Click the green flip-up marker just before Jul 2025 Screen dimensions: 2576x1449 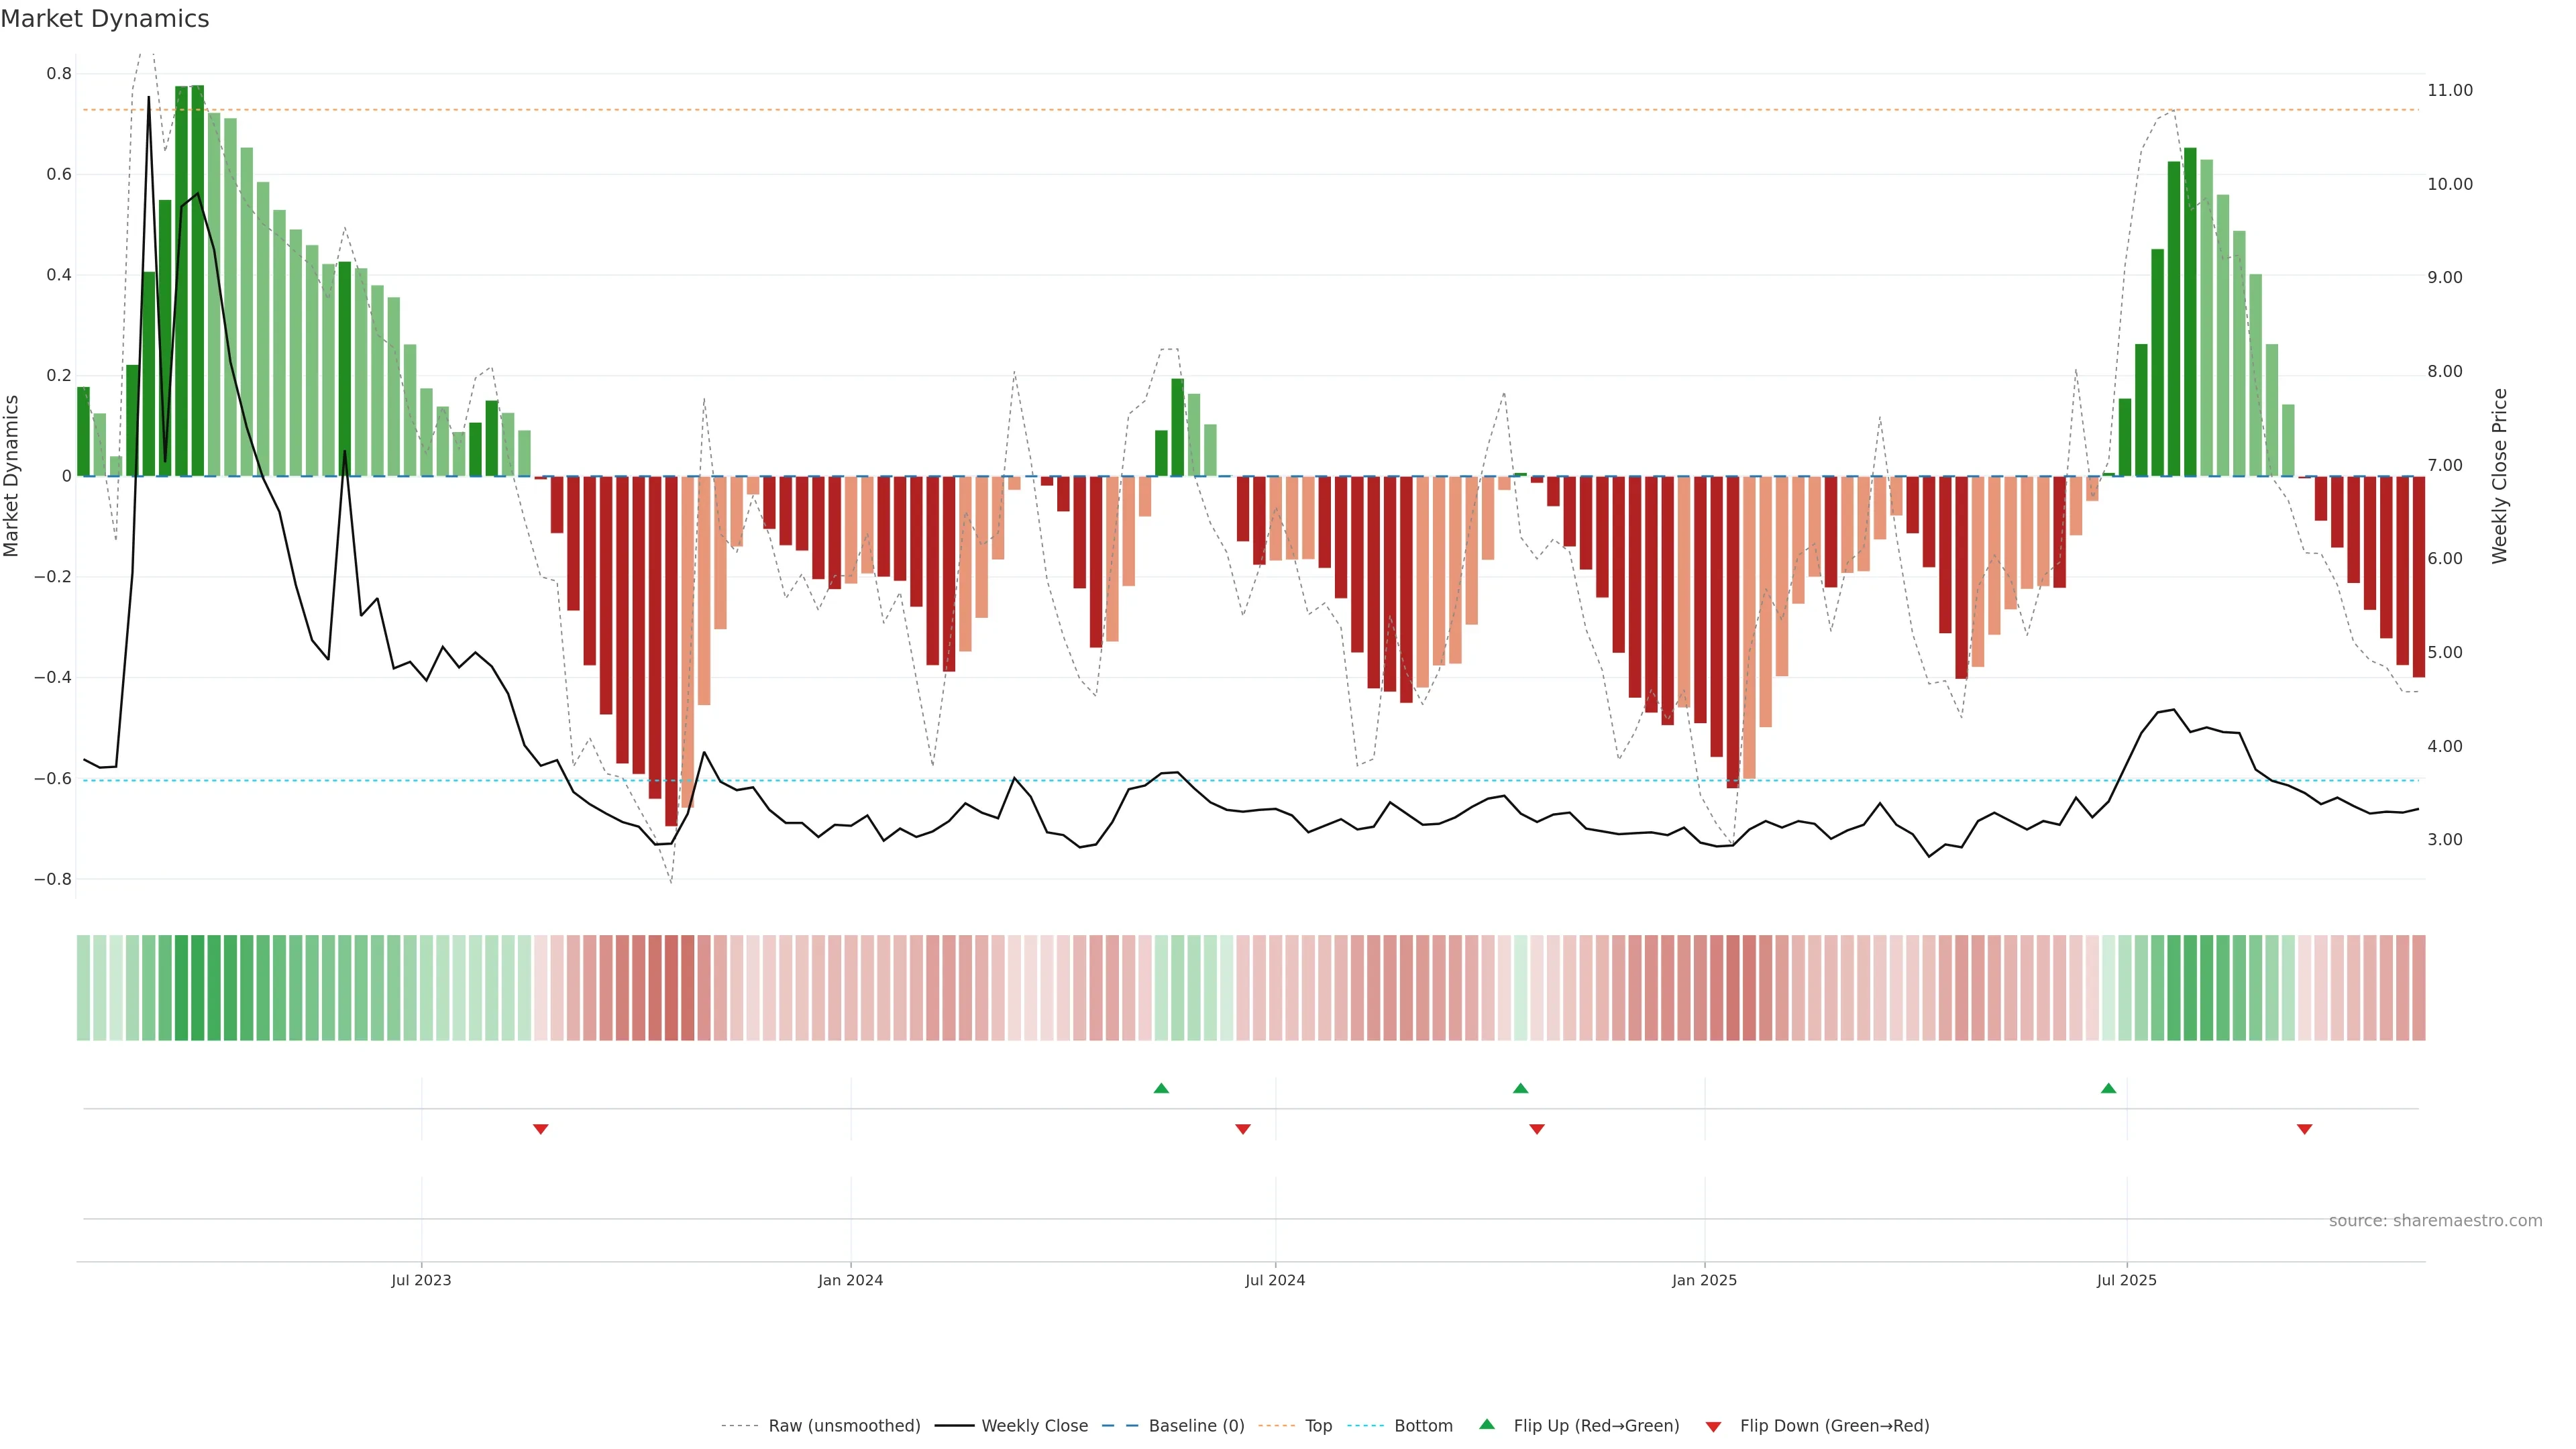2108,1088
